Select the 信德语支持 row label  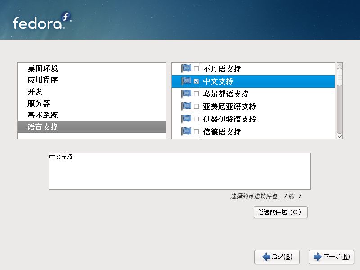[x=222, y=132]
